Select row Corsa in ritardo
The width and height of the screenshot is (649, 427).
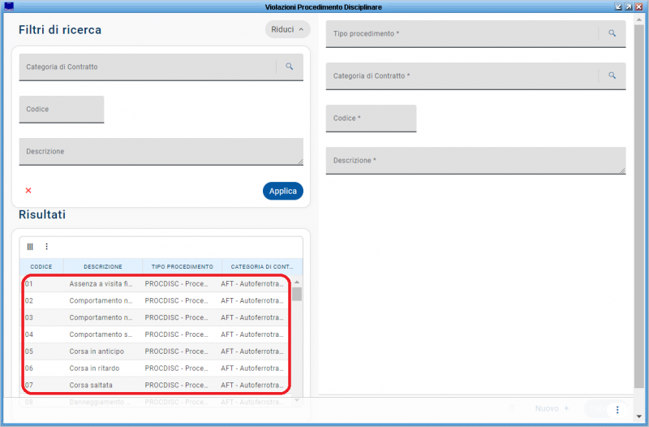[x=156, y=369]
